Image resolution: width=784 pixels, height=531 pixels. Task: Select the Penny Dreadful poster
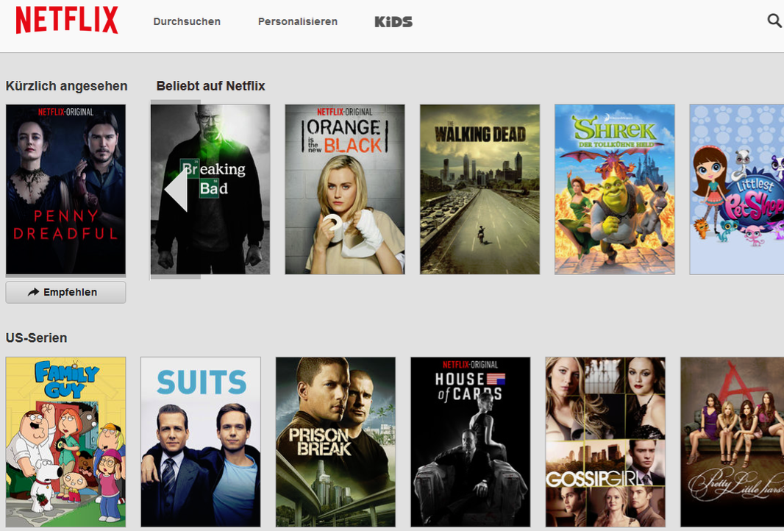[x=65, y=189]
